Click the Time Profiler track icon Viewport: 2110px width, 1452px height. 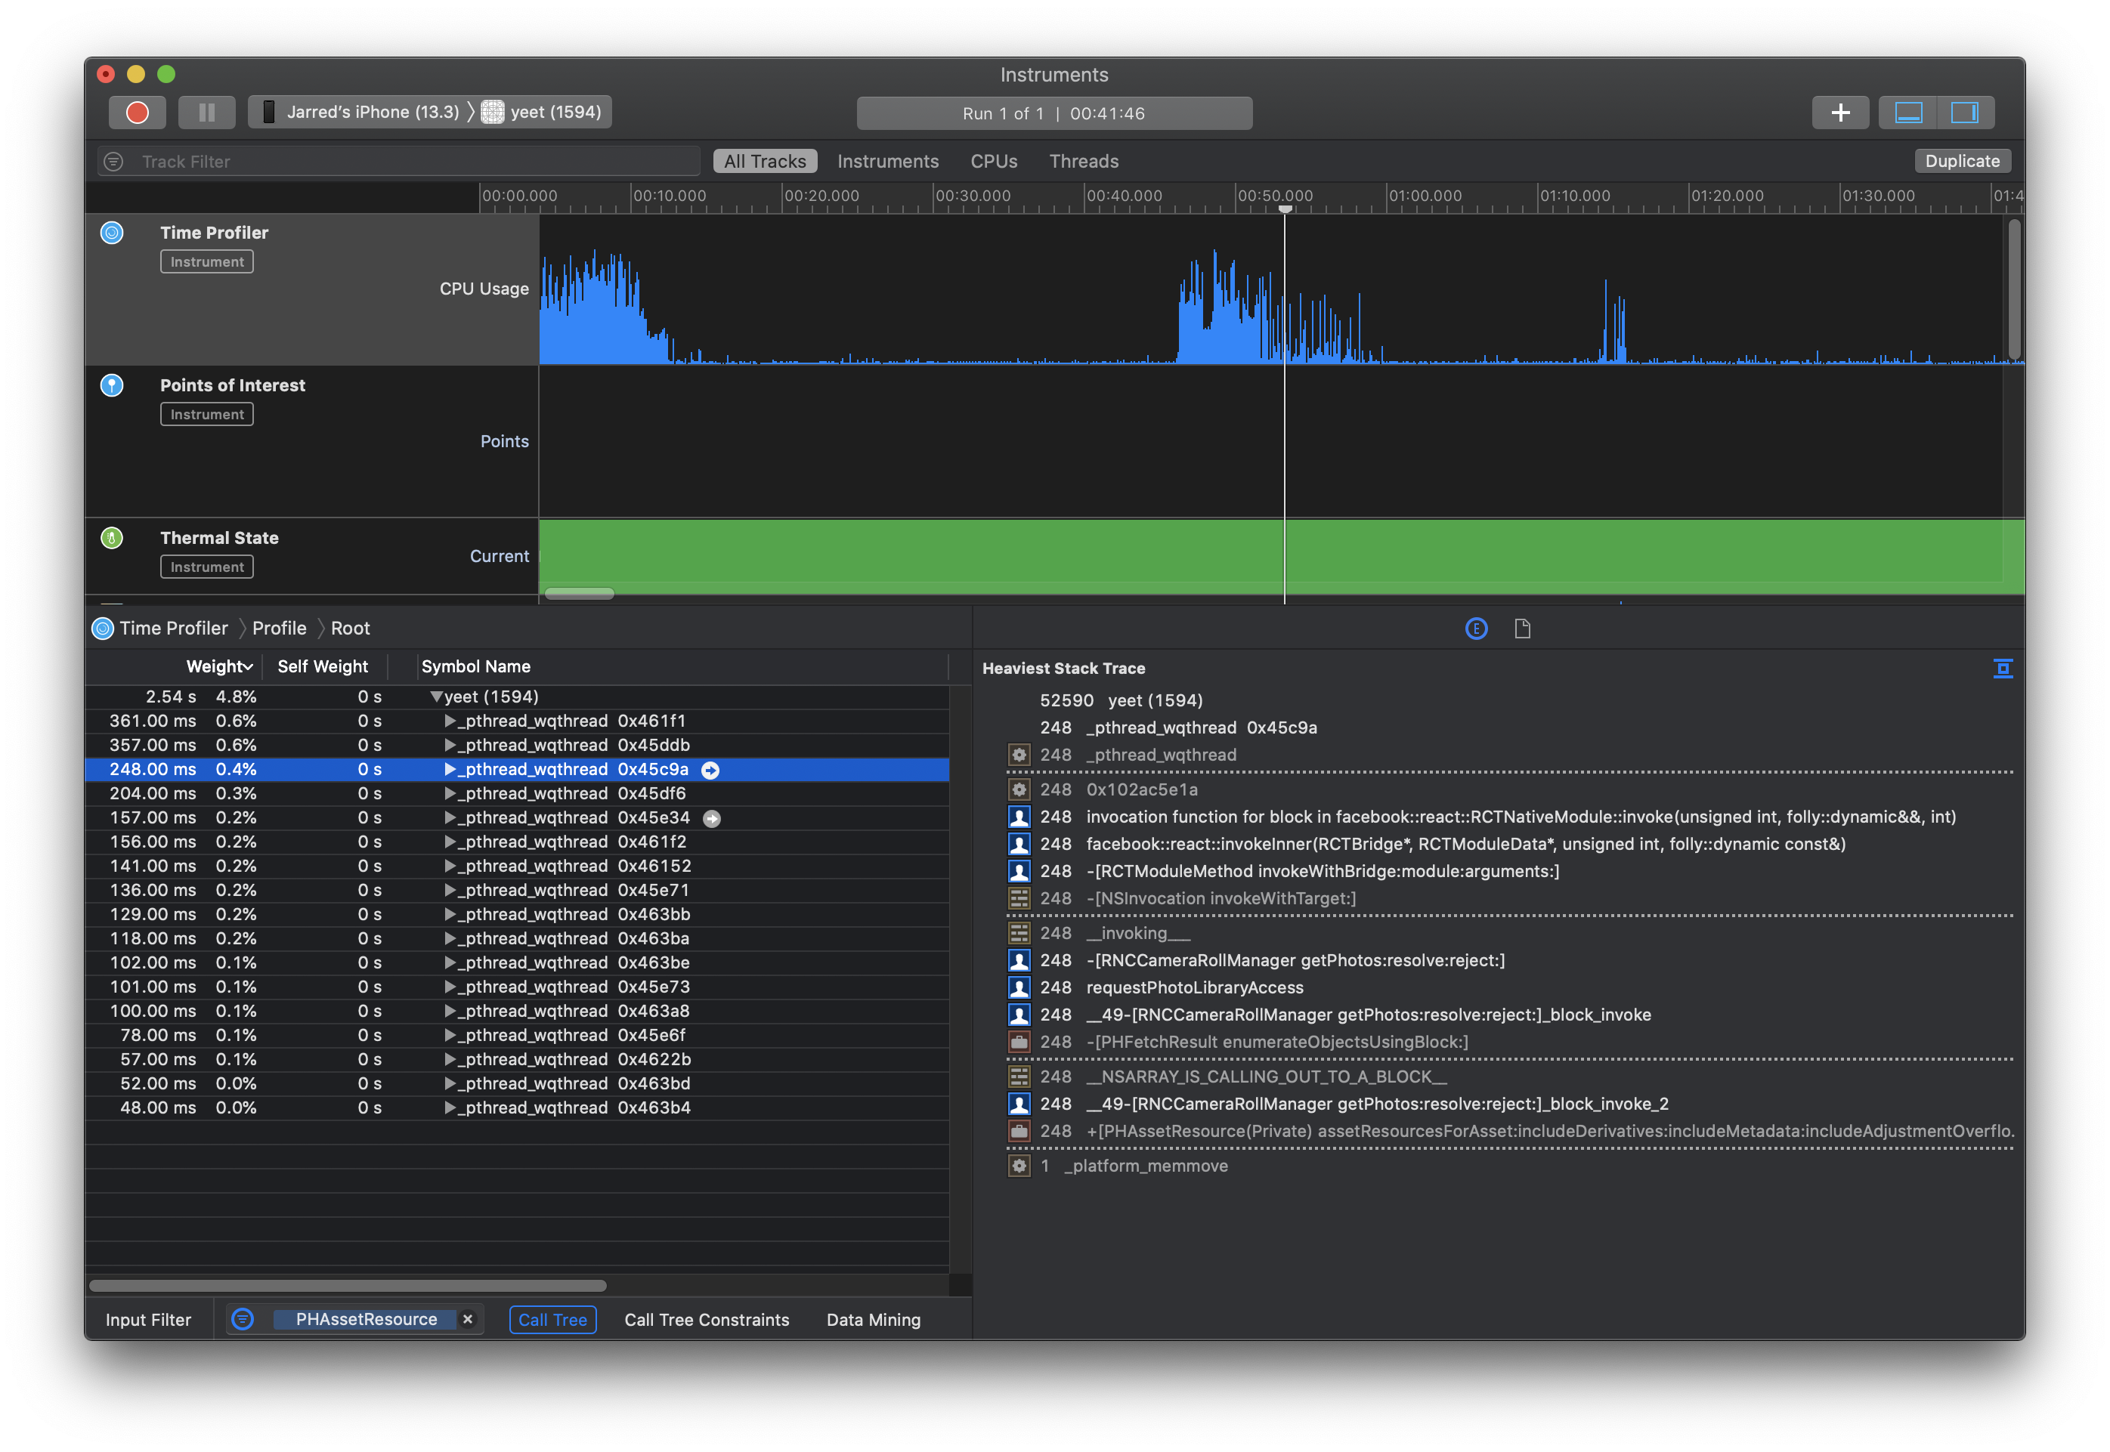pos(112,233)
